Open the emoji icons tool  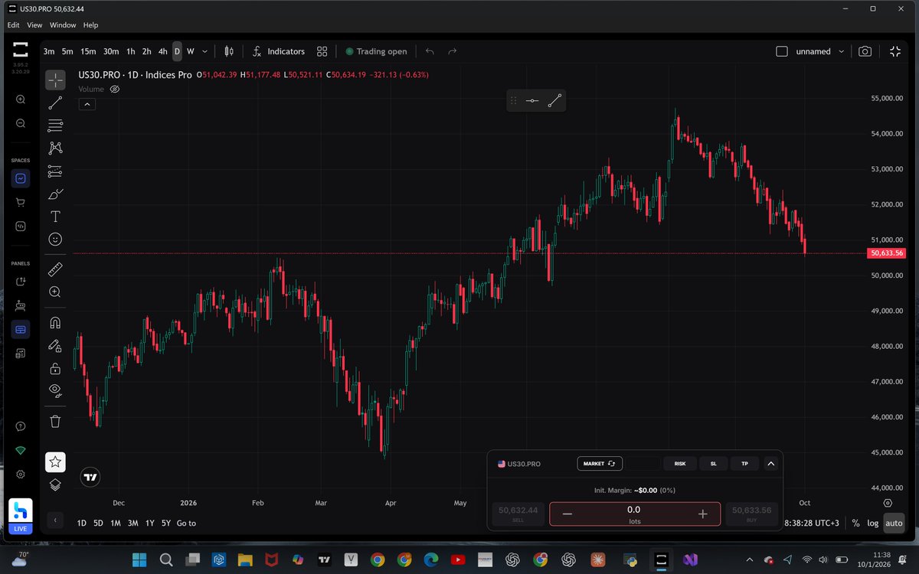[55, 240]
